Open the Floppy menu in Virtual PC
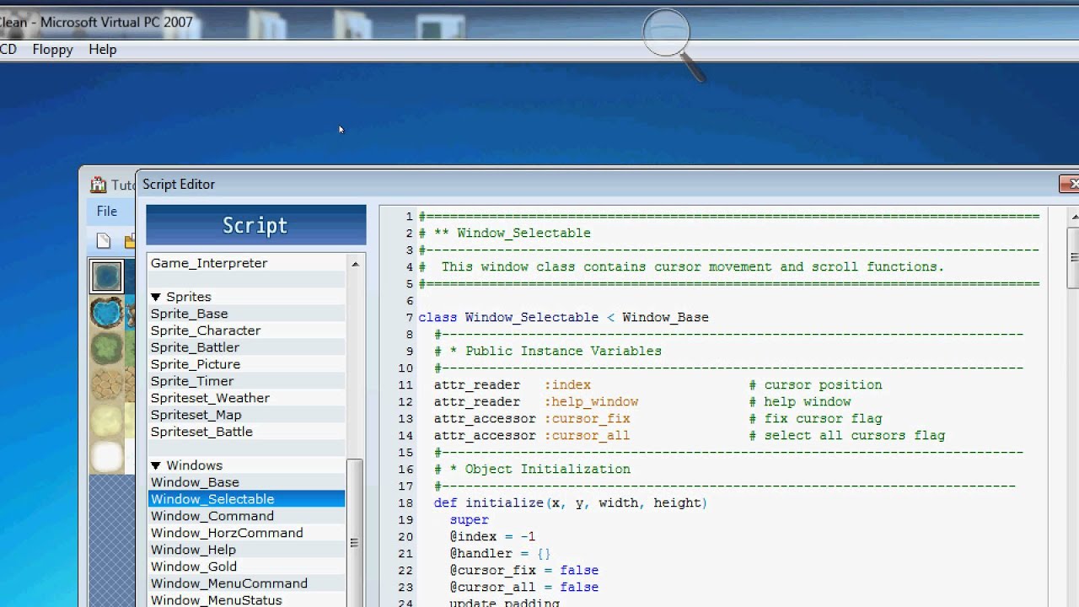 point(52,49)
